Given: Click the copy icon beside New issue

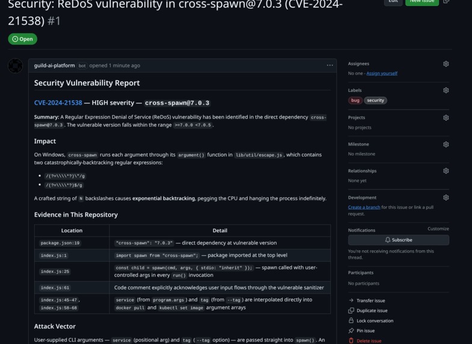Looking at the screenshot, I should click(446, 1).
